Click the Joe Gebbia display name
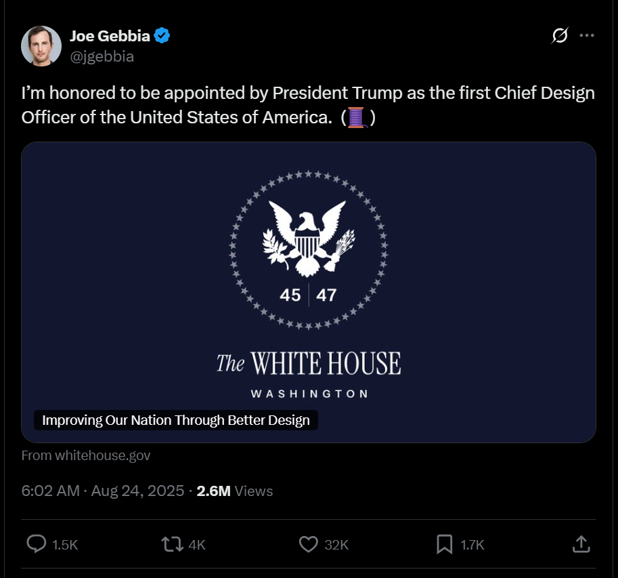618x578 pixels. tap(110, 37)
